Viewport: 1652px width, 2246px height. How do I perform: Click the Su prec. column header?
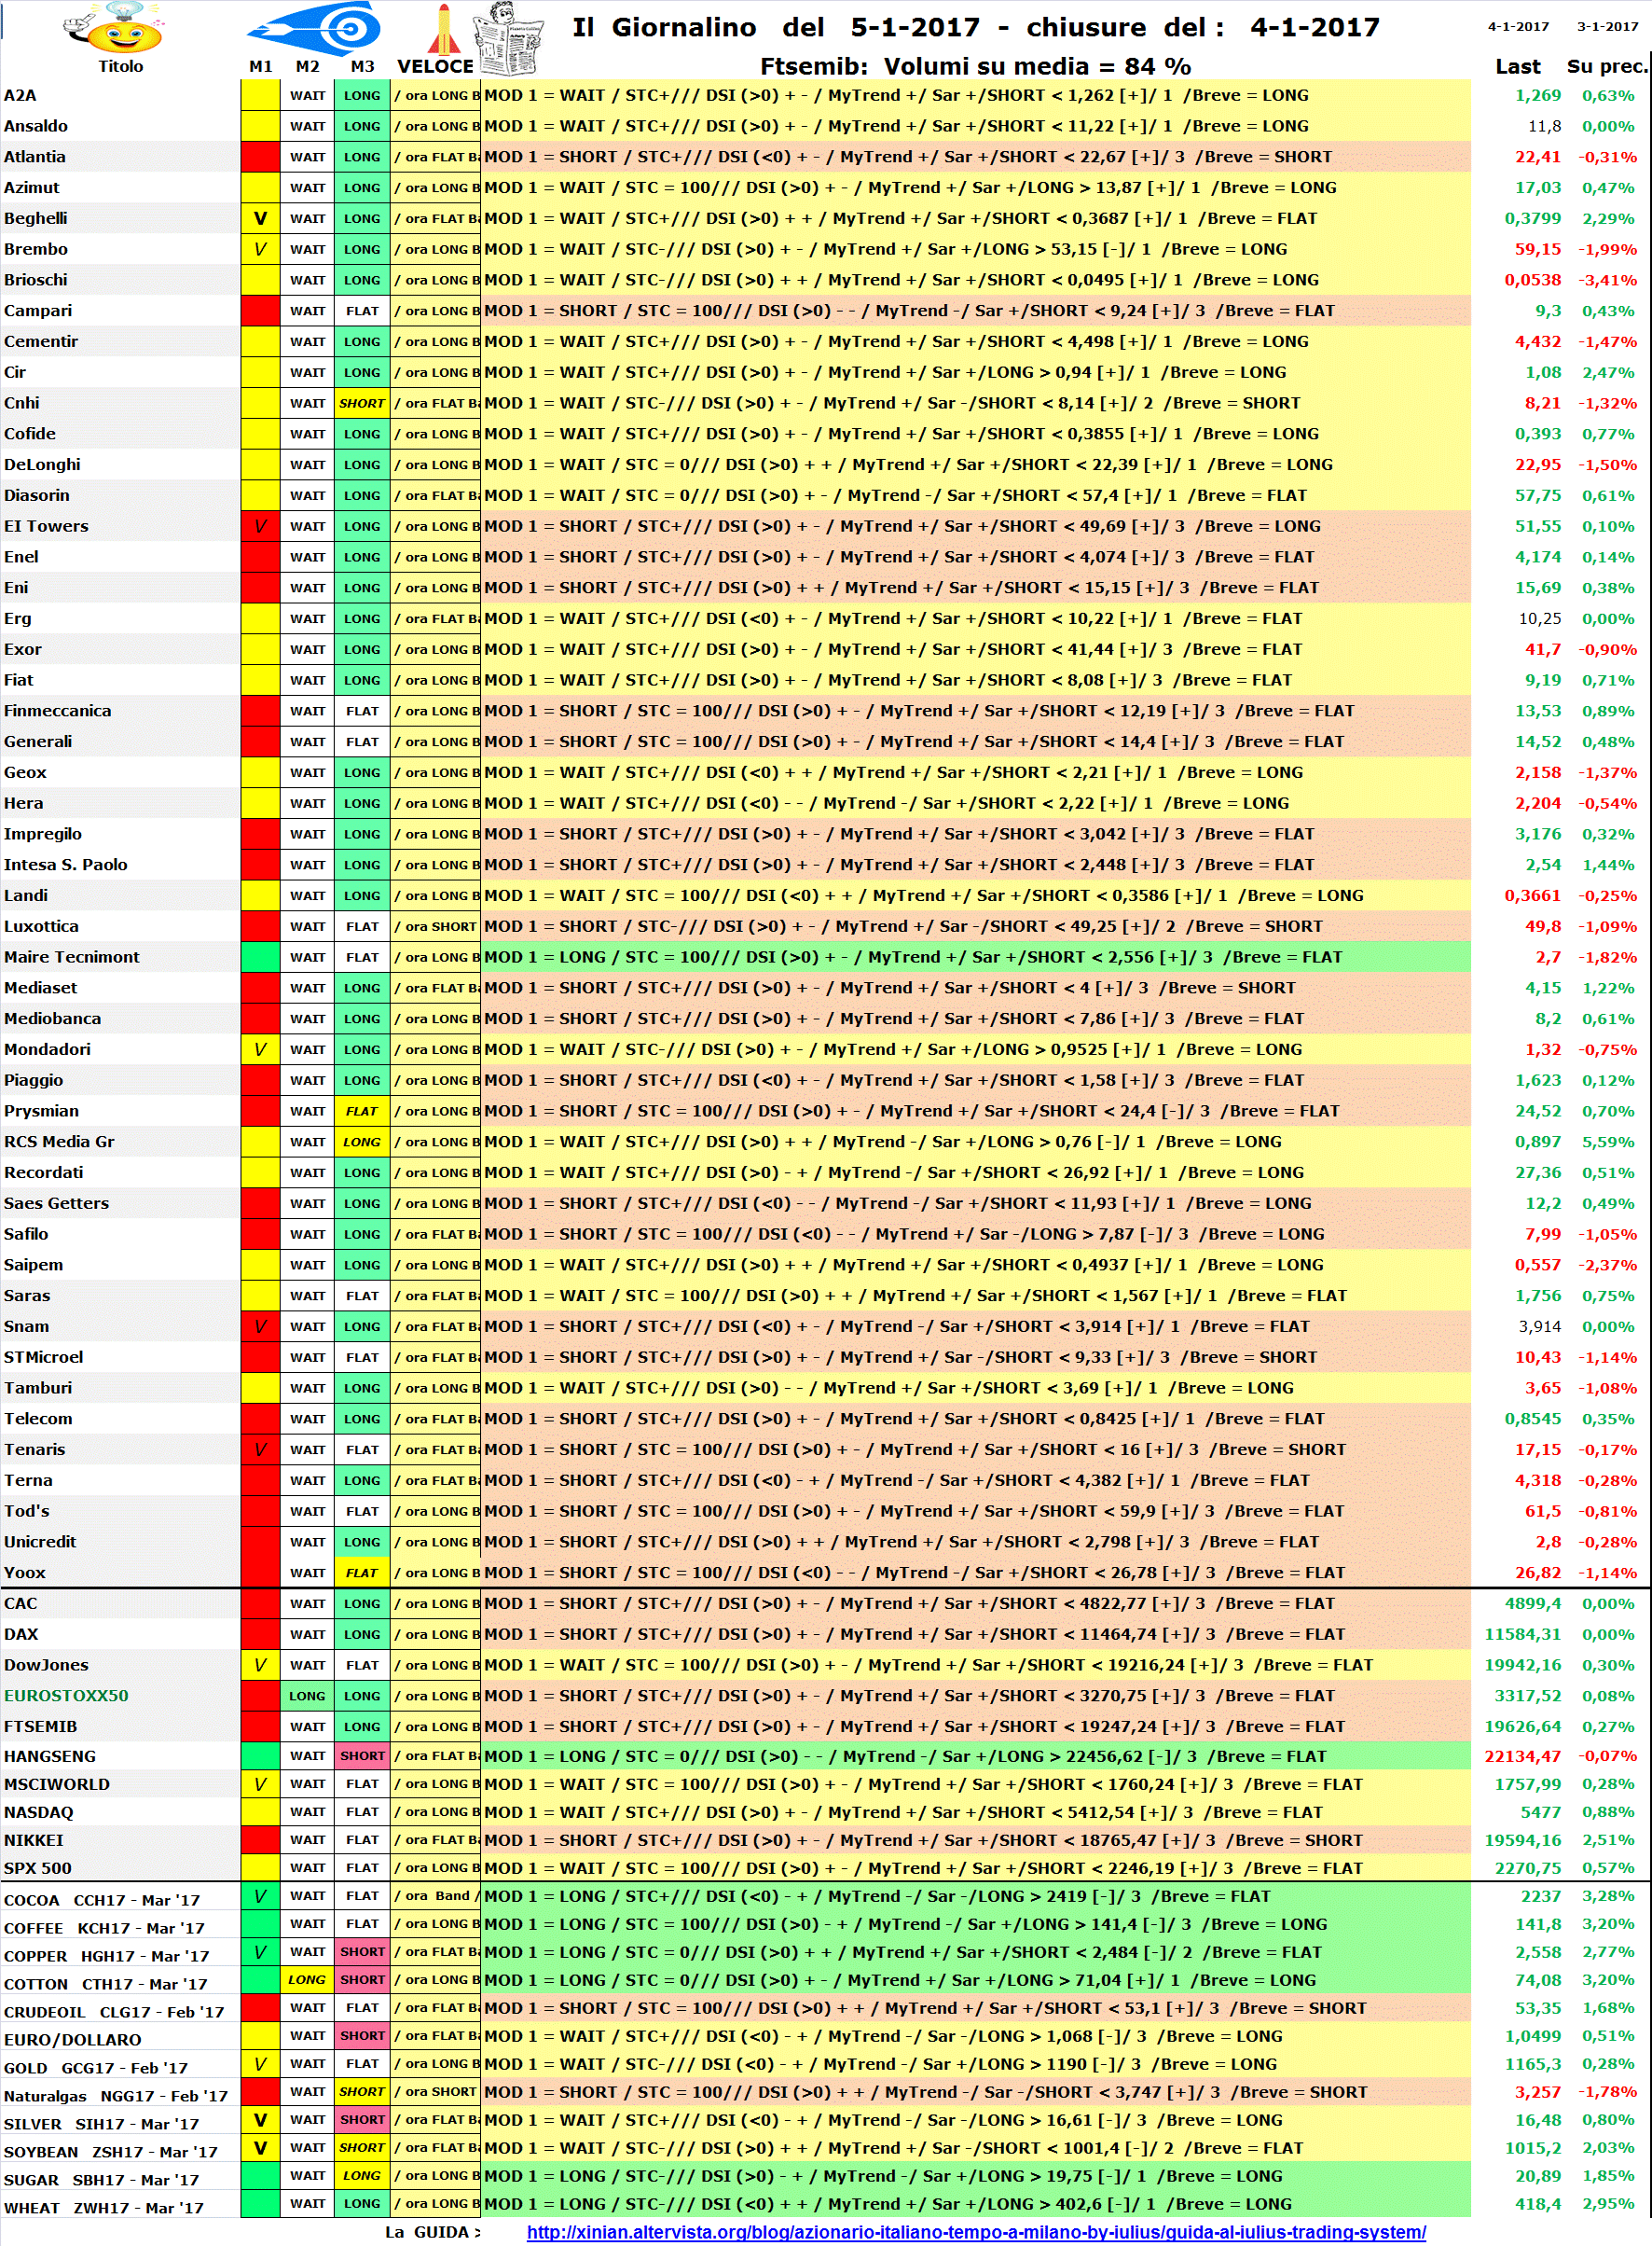(1606, 66)
